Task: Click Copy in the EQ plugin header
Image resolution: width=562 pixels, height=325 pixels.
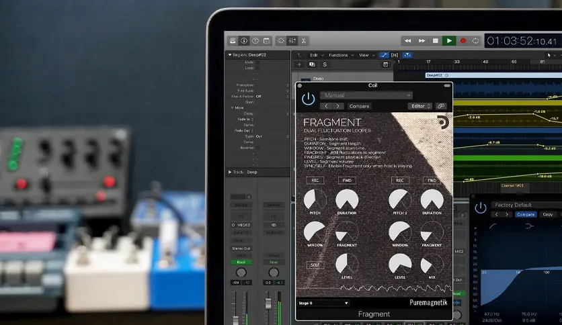Action: click(548, 214)
